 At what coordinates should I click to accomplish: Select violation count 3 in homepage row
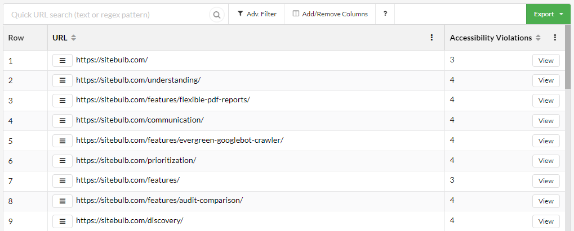[452, 60]
